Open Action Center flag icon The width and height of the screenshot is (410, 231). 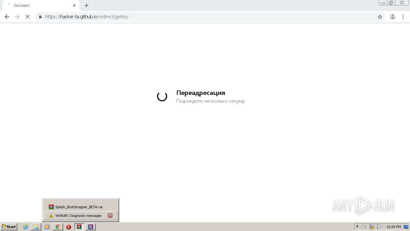[x=380, y=227]
